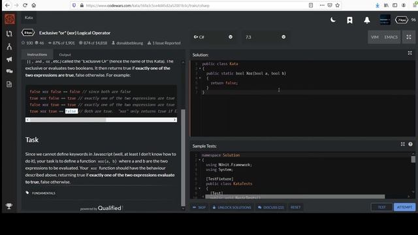Open browser downloads arrow
This screenshot has width=418, height=235.
(378, 5)
